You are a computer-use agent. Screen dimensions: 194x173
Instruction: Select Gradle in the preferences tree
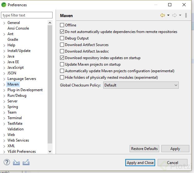[x=13, y=40]
